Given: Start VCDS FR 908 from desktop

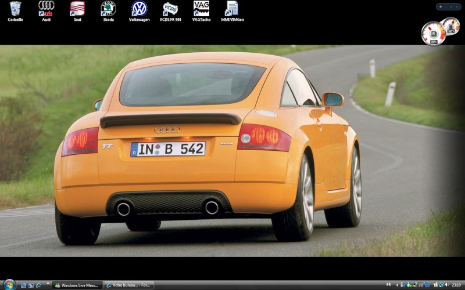Looking at the screenshot, I should point(170,9).
